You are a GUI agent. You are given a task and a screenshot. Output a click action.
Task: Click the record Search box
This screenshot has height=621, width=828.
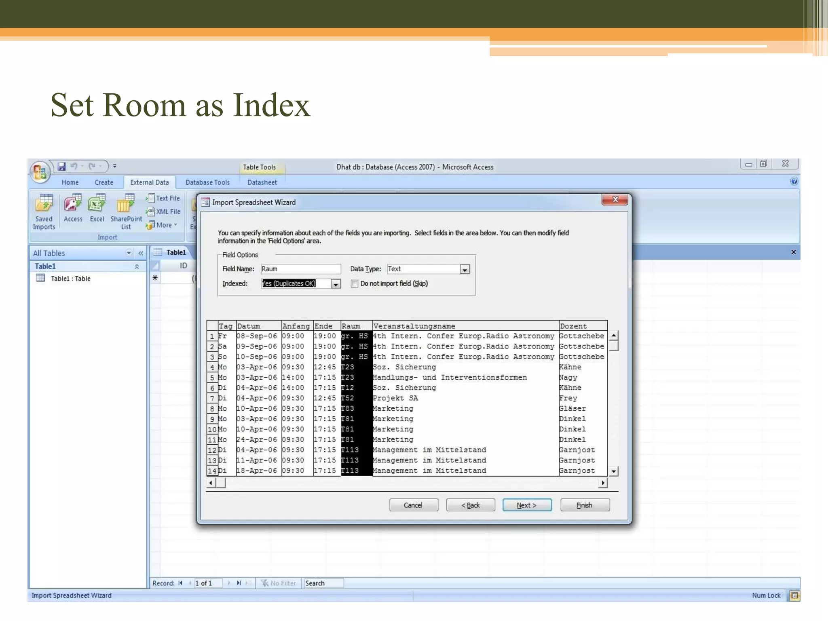tap(323, 583)
